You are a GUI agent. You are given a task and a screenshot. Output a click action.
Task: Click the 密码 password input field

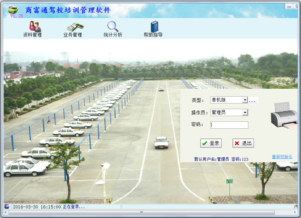[229, 125]
